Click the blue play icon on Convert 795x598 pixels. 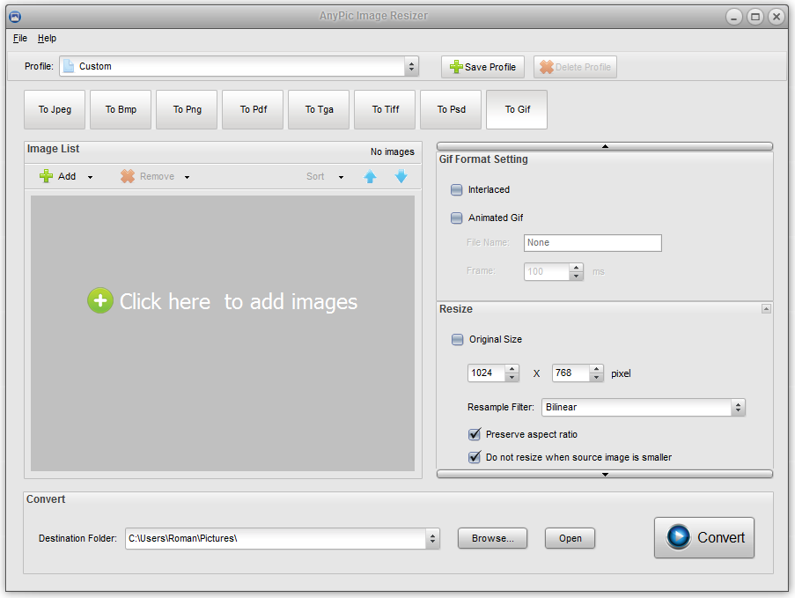coord(679,536)
